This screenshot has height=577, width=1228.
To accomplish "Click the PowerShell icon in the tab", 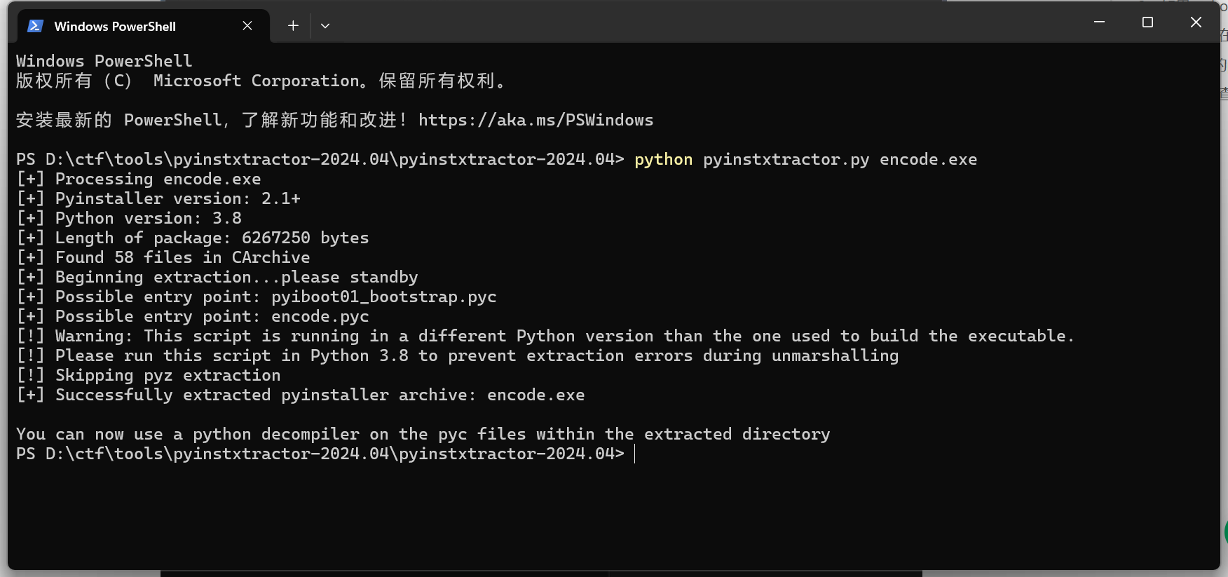I will click(35, 26).
